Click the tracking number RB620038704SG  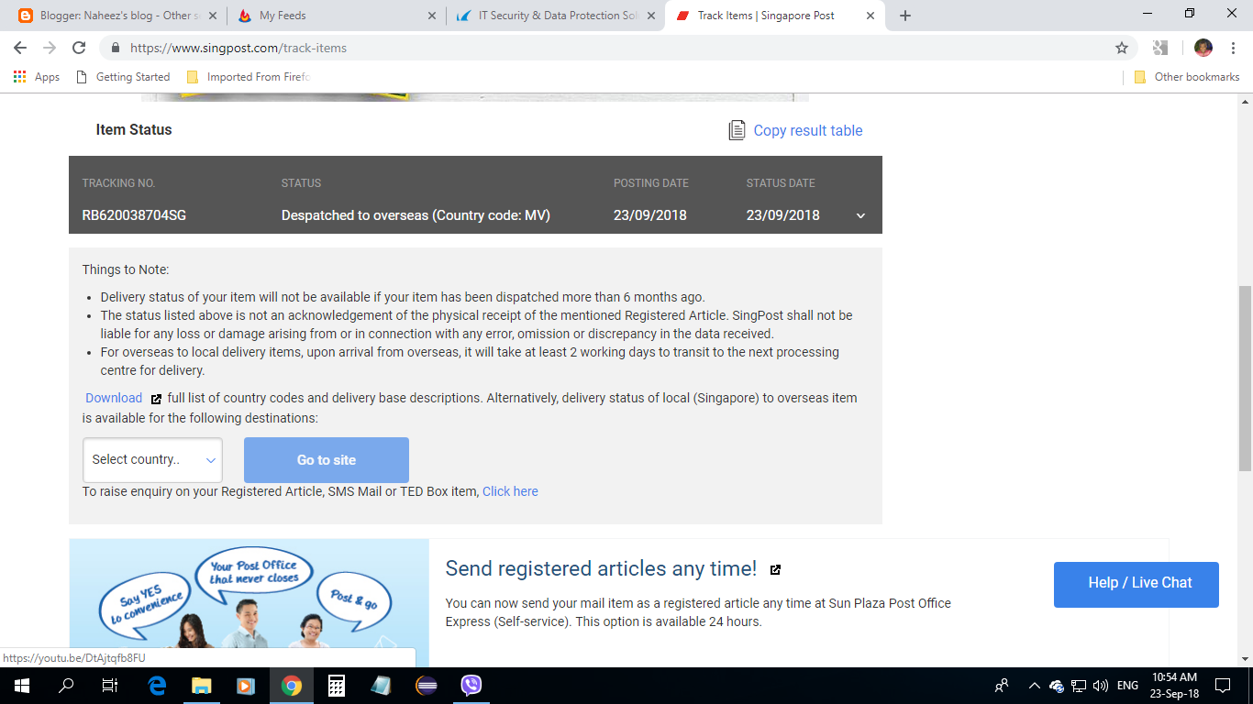tap(134, 215)
